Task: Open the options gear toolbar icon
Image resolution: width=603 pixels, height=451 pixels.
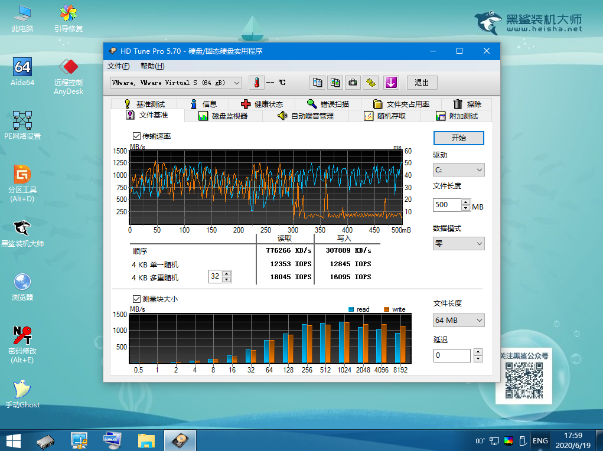Action: pyautogui.click(x=371, y=83)
